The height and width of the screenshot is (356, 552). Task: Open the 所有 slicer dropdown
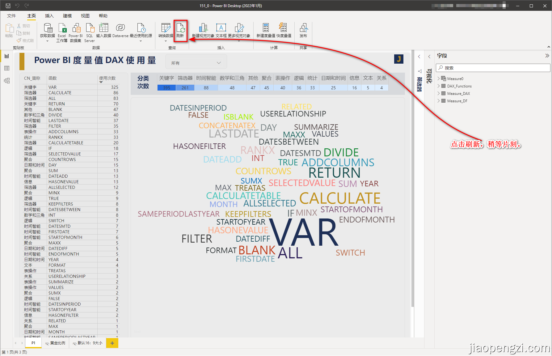pos(196,62)
